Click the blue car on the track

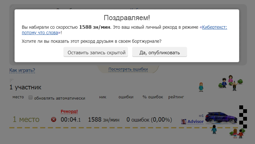[221, 118]
